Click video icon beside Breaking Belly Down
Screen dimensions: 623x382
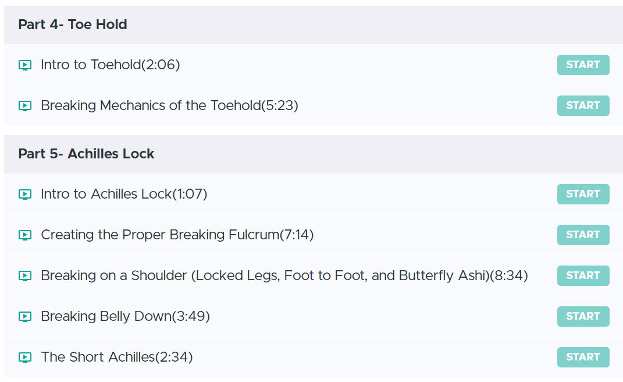pos(25,317)
